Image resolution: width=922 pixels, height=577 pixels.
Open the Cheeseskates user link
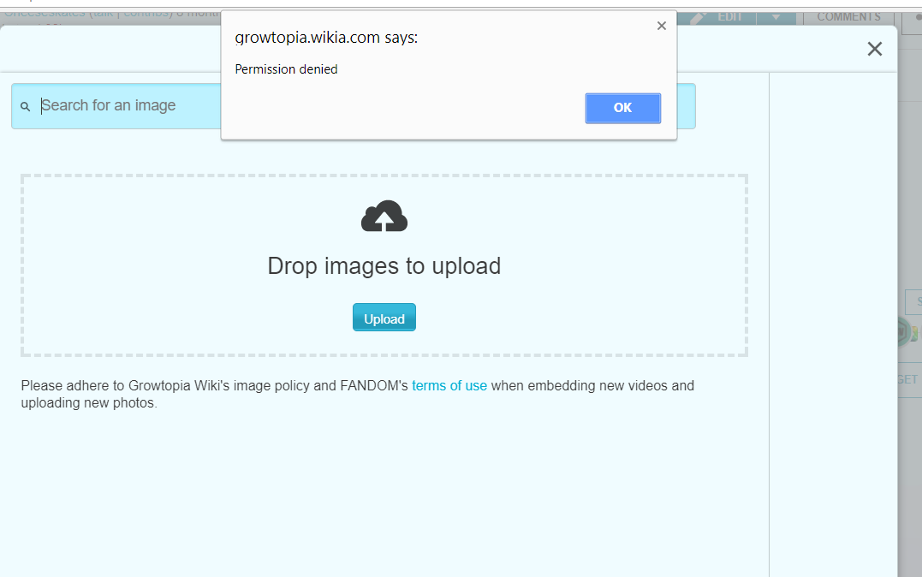pos(45,14)
